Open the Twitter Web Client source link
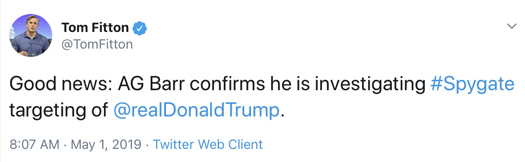 coord(208,144)
